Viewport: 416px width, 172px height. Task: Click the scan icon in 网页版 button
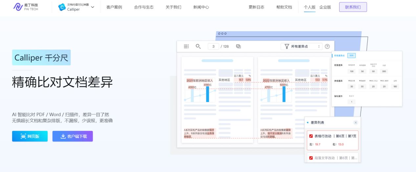23,136
